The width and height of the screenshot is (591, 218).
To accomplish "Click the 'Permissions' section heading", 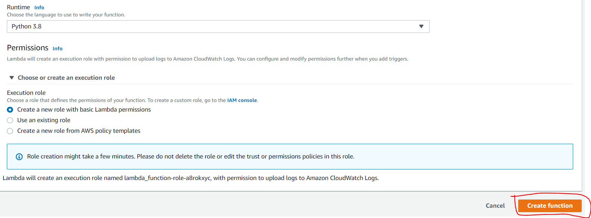I will tap(27, 48).
